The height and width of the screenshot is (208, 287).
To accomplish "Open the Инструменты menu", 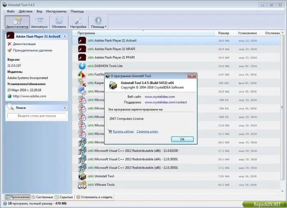I will (x=56, y=11).
